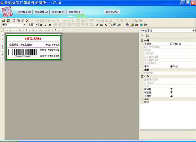Toggle italic formatting
Screen dimensions: 196x142
[x=45, y=25]
